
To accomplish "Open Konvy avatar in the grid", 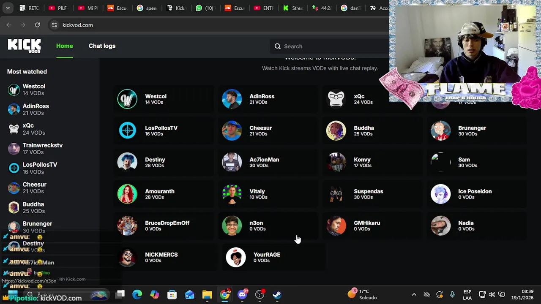I will (x=336, y=162).
